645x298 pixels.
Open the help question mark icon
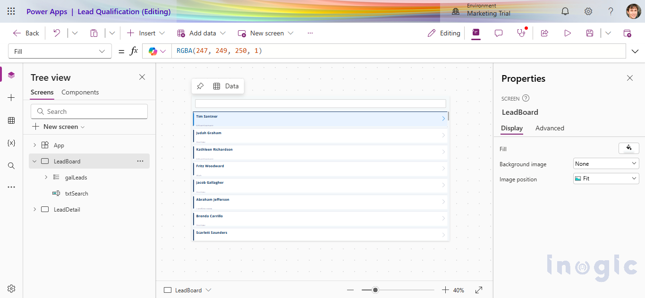tap(611, 11)
